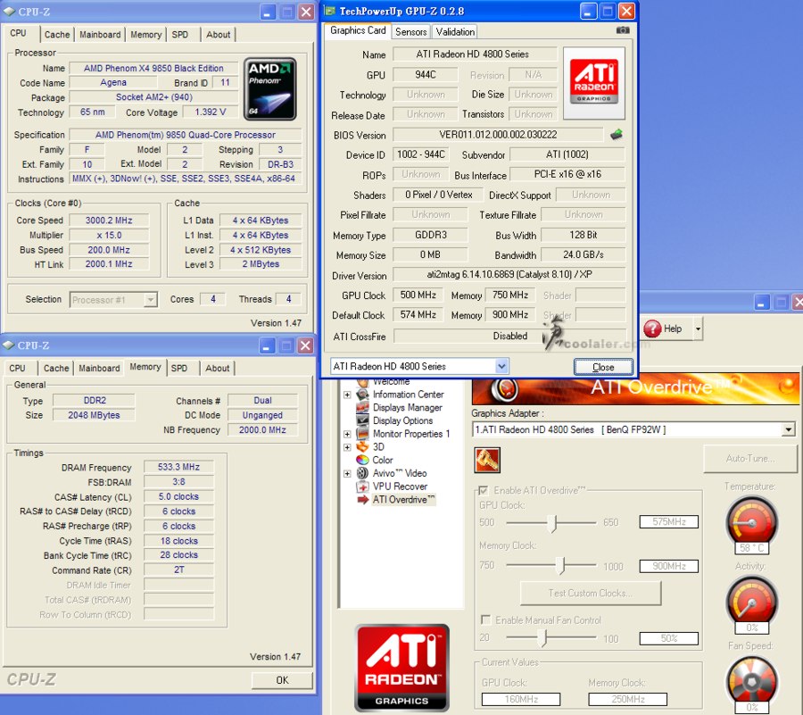The height and width of the screenshot is (715, 803).
Task: Click the Activity gauge in ATI Overdrive
Action: (x=752, y=602)
